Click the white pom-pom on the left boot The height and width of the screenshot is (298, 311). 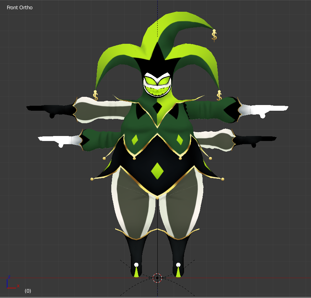click(x=136, y=265)
